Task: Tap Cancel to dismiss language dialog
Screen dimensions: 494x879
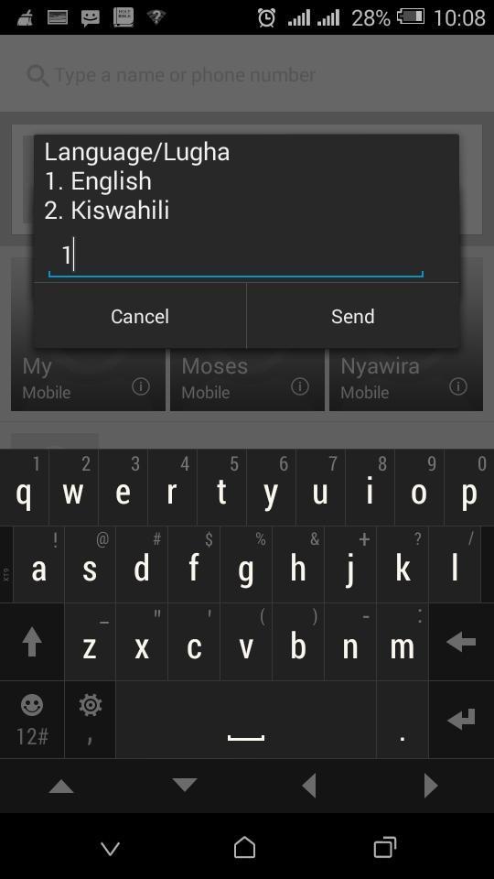Action: coord(139,316)
